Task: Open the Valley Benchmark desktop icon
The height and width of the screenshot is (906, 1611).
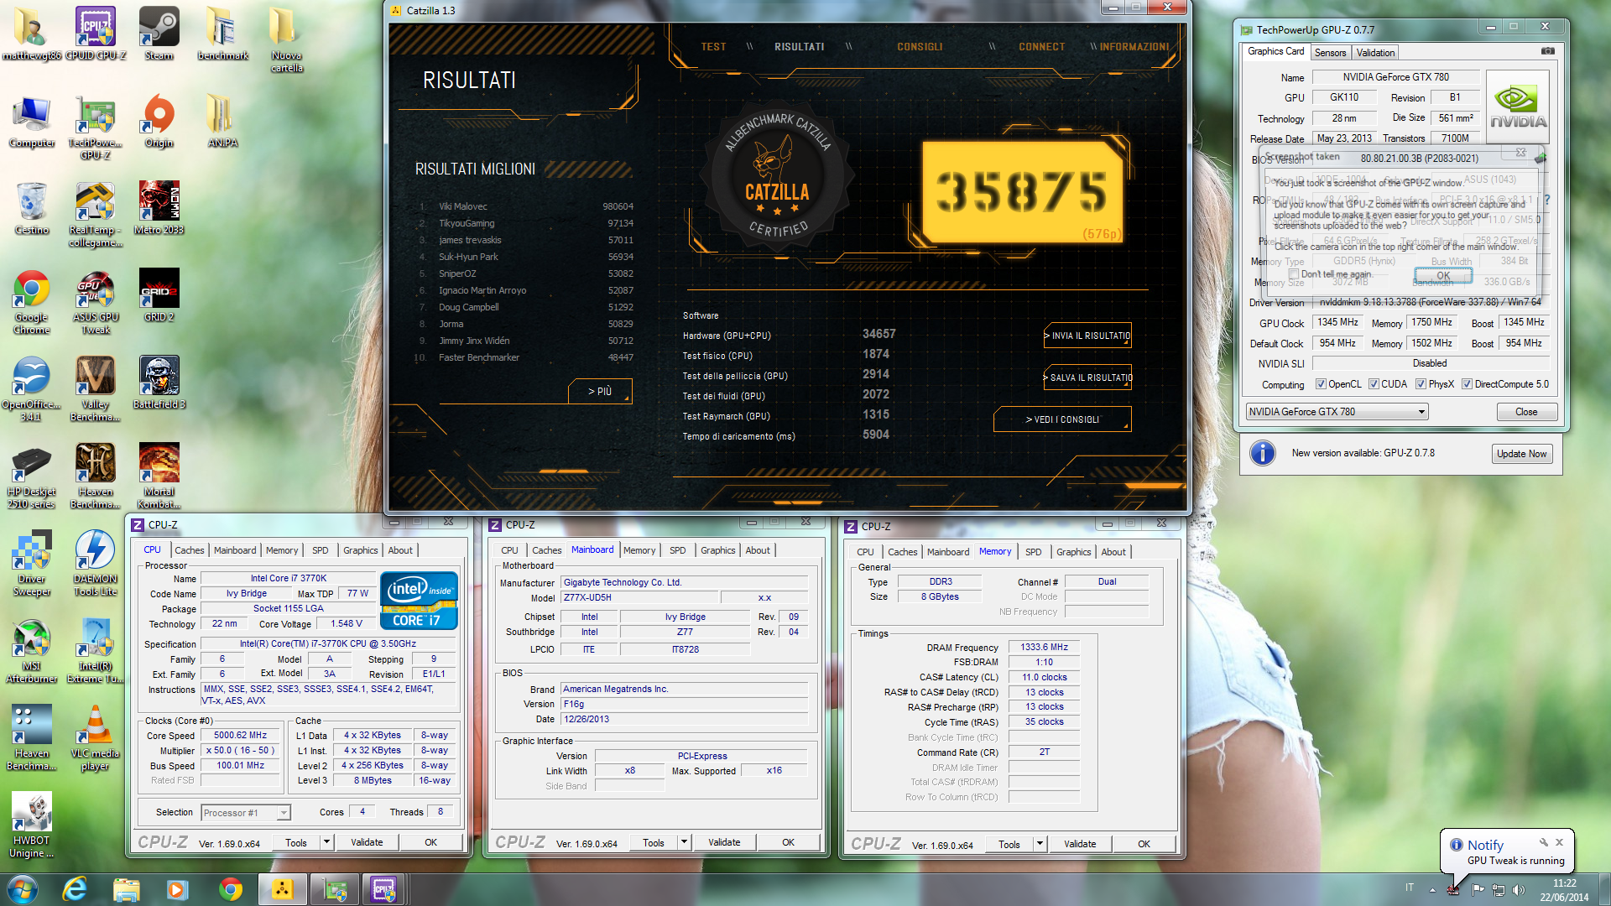Action: coord(96,389)
